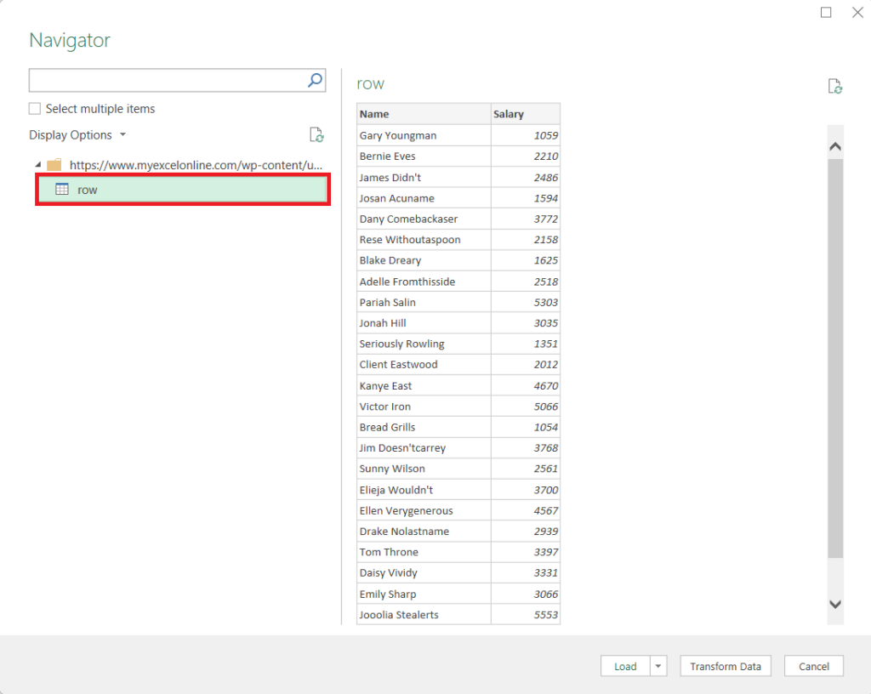Select the table icon next to row
This screenshot has height=694, width=871.
pyautogui.click(x=61, y=189)
